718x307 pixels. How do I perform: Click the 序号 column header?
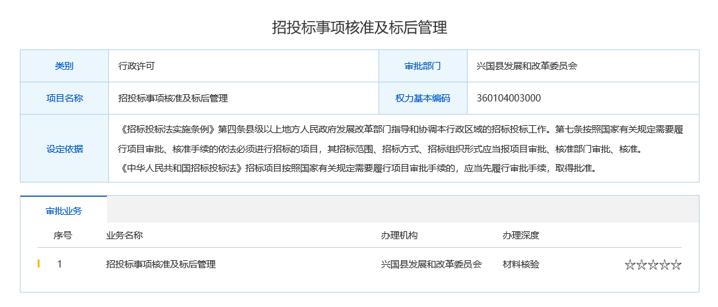(x=63, y=236)
